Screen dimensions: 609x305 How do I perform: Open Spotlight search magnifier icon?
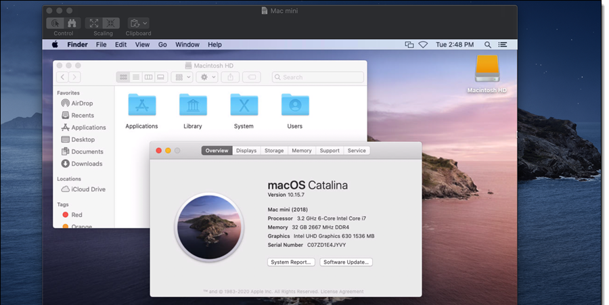tap(487, 45)
